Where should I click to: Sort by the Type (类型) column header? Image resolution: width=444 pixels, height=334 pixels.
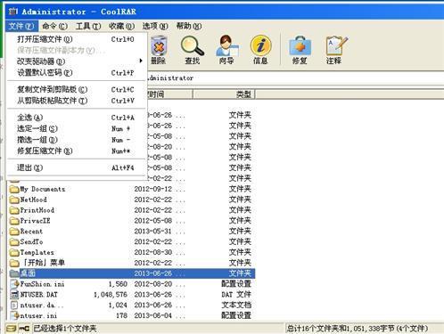(224, 94)
